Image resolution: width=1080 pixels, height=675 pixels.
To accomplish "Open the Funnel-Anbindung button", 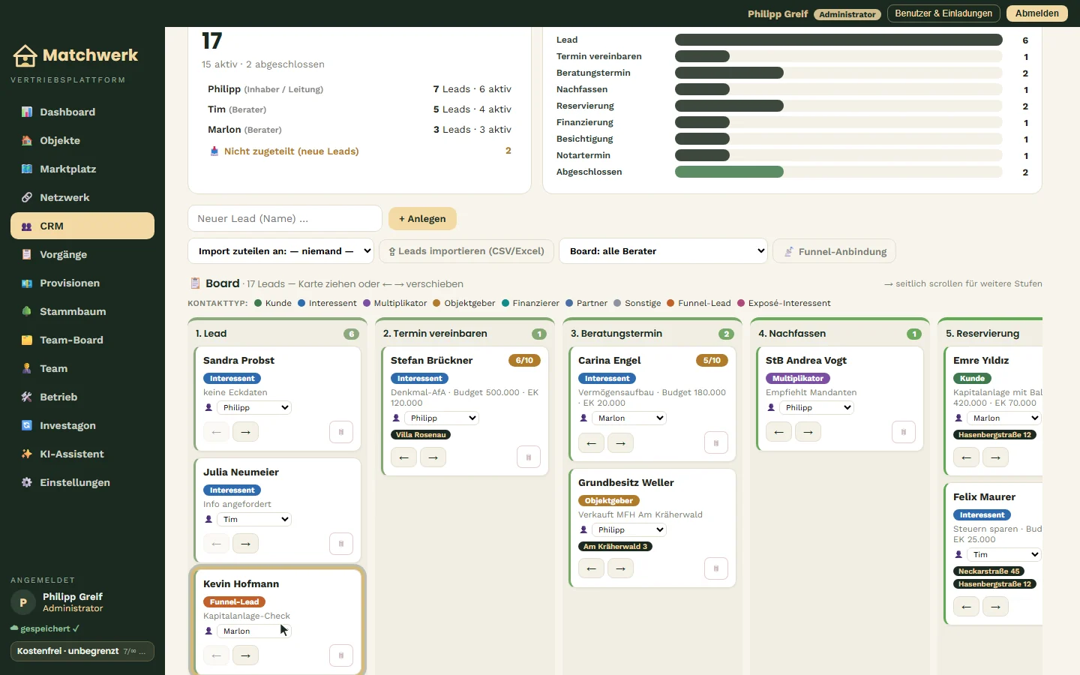I will point(834,251).
